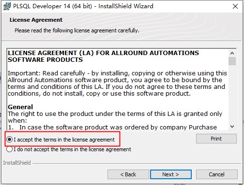Screen dimensions: 244x185
Task: Click the 'Please read the following license agreement' text
Action: [77, 30]
